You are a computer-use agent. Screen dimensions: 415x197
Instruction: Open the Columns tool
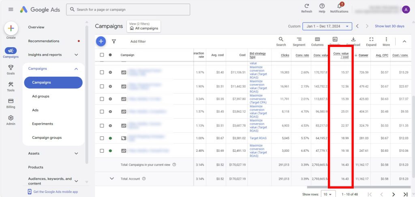point(317,42)
